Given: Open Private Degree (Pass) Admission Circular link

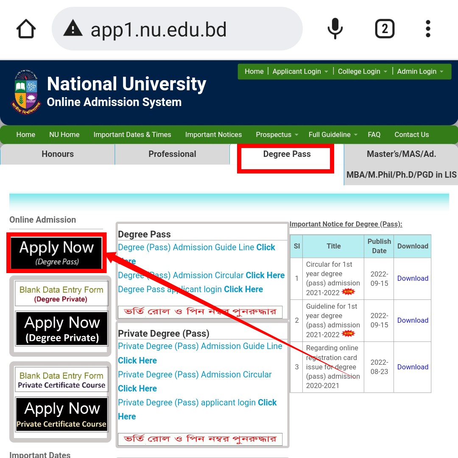Looking at the screenshot, I should [195, 381].
